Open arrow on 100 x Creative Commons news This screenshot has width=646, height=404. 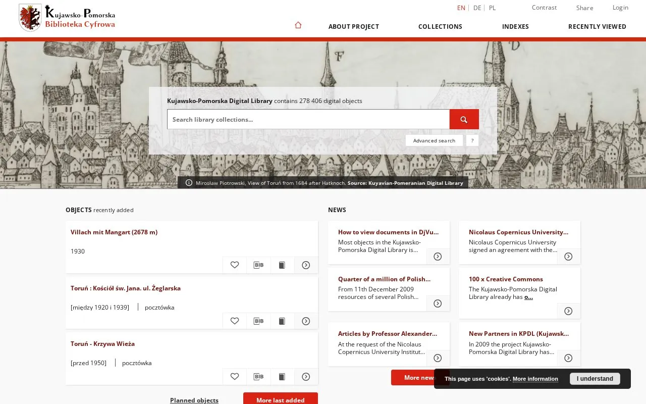[x=568, y=311]
